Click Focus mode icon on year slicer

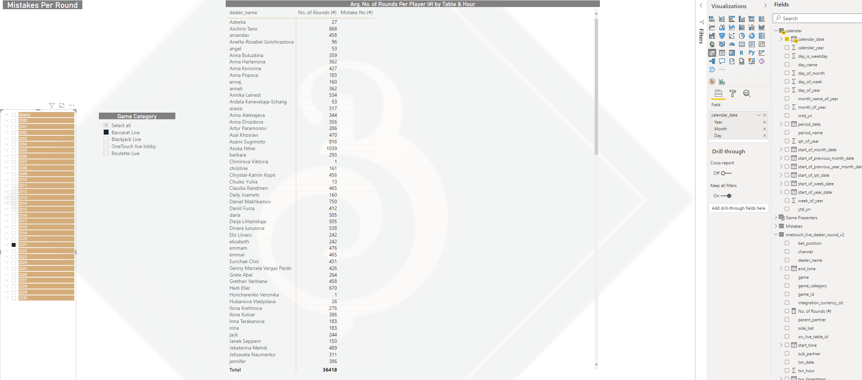click(62, 106)
